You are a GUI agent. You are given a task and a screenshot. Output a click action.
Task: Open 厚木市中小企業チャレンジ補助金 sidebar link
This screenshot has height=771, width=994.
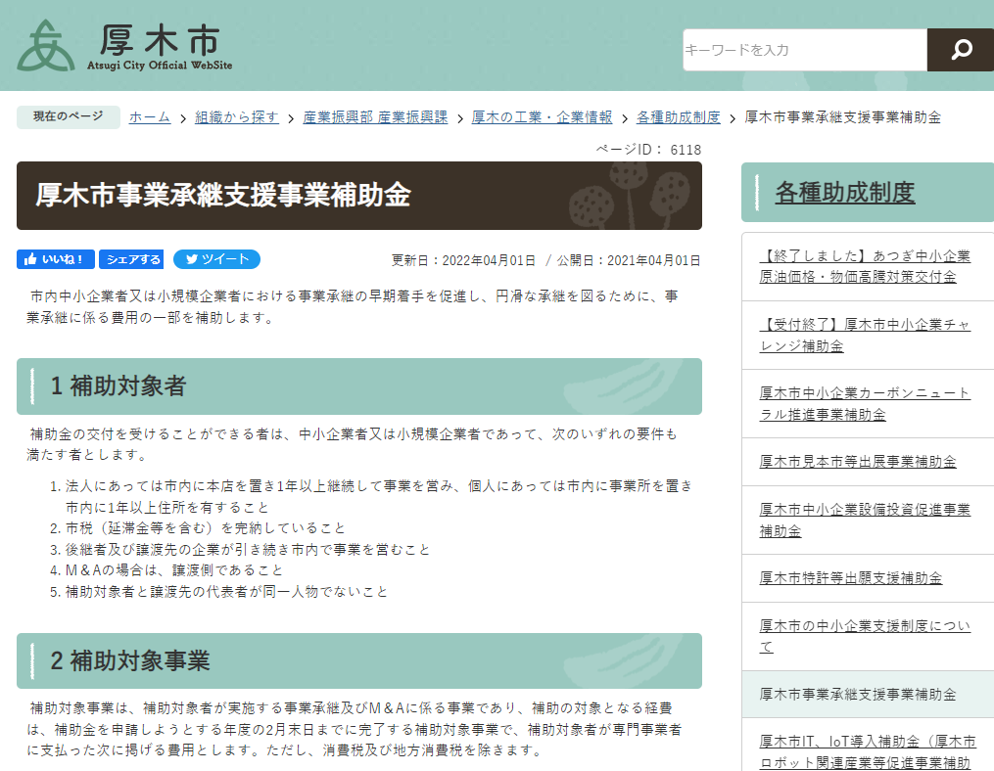point(865,335)
